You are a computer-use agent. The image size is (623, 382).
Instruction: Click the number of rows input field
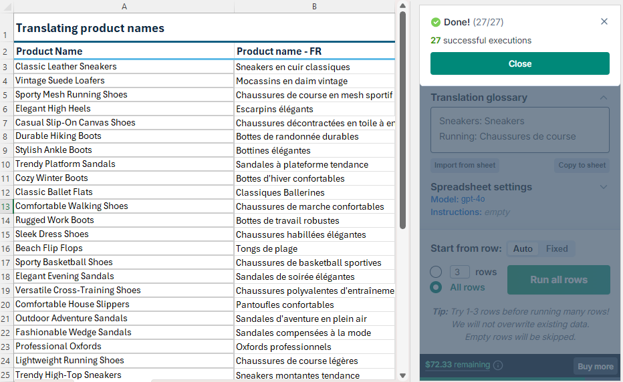[459, 272]
